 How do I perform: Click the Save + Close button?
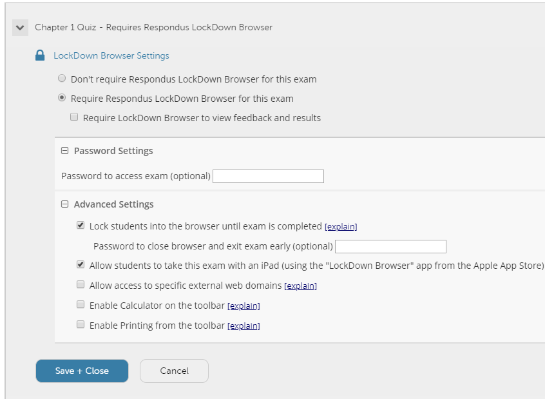(82, 371)
